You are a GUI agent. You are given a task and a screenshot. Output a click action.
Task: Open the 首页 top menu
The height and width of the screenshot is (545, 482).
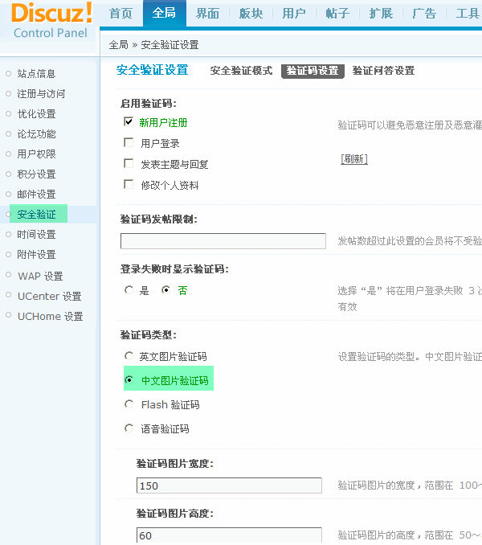120,14
